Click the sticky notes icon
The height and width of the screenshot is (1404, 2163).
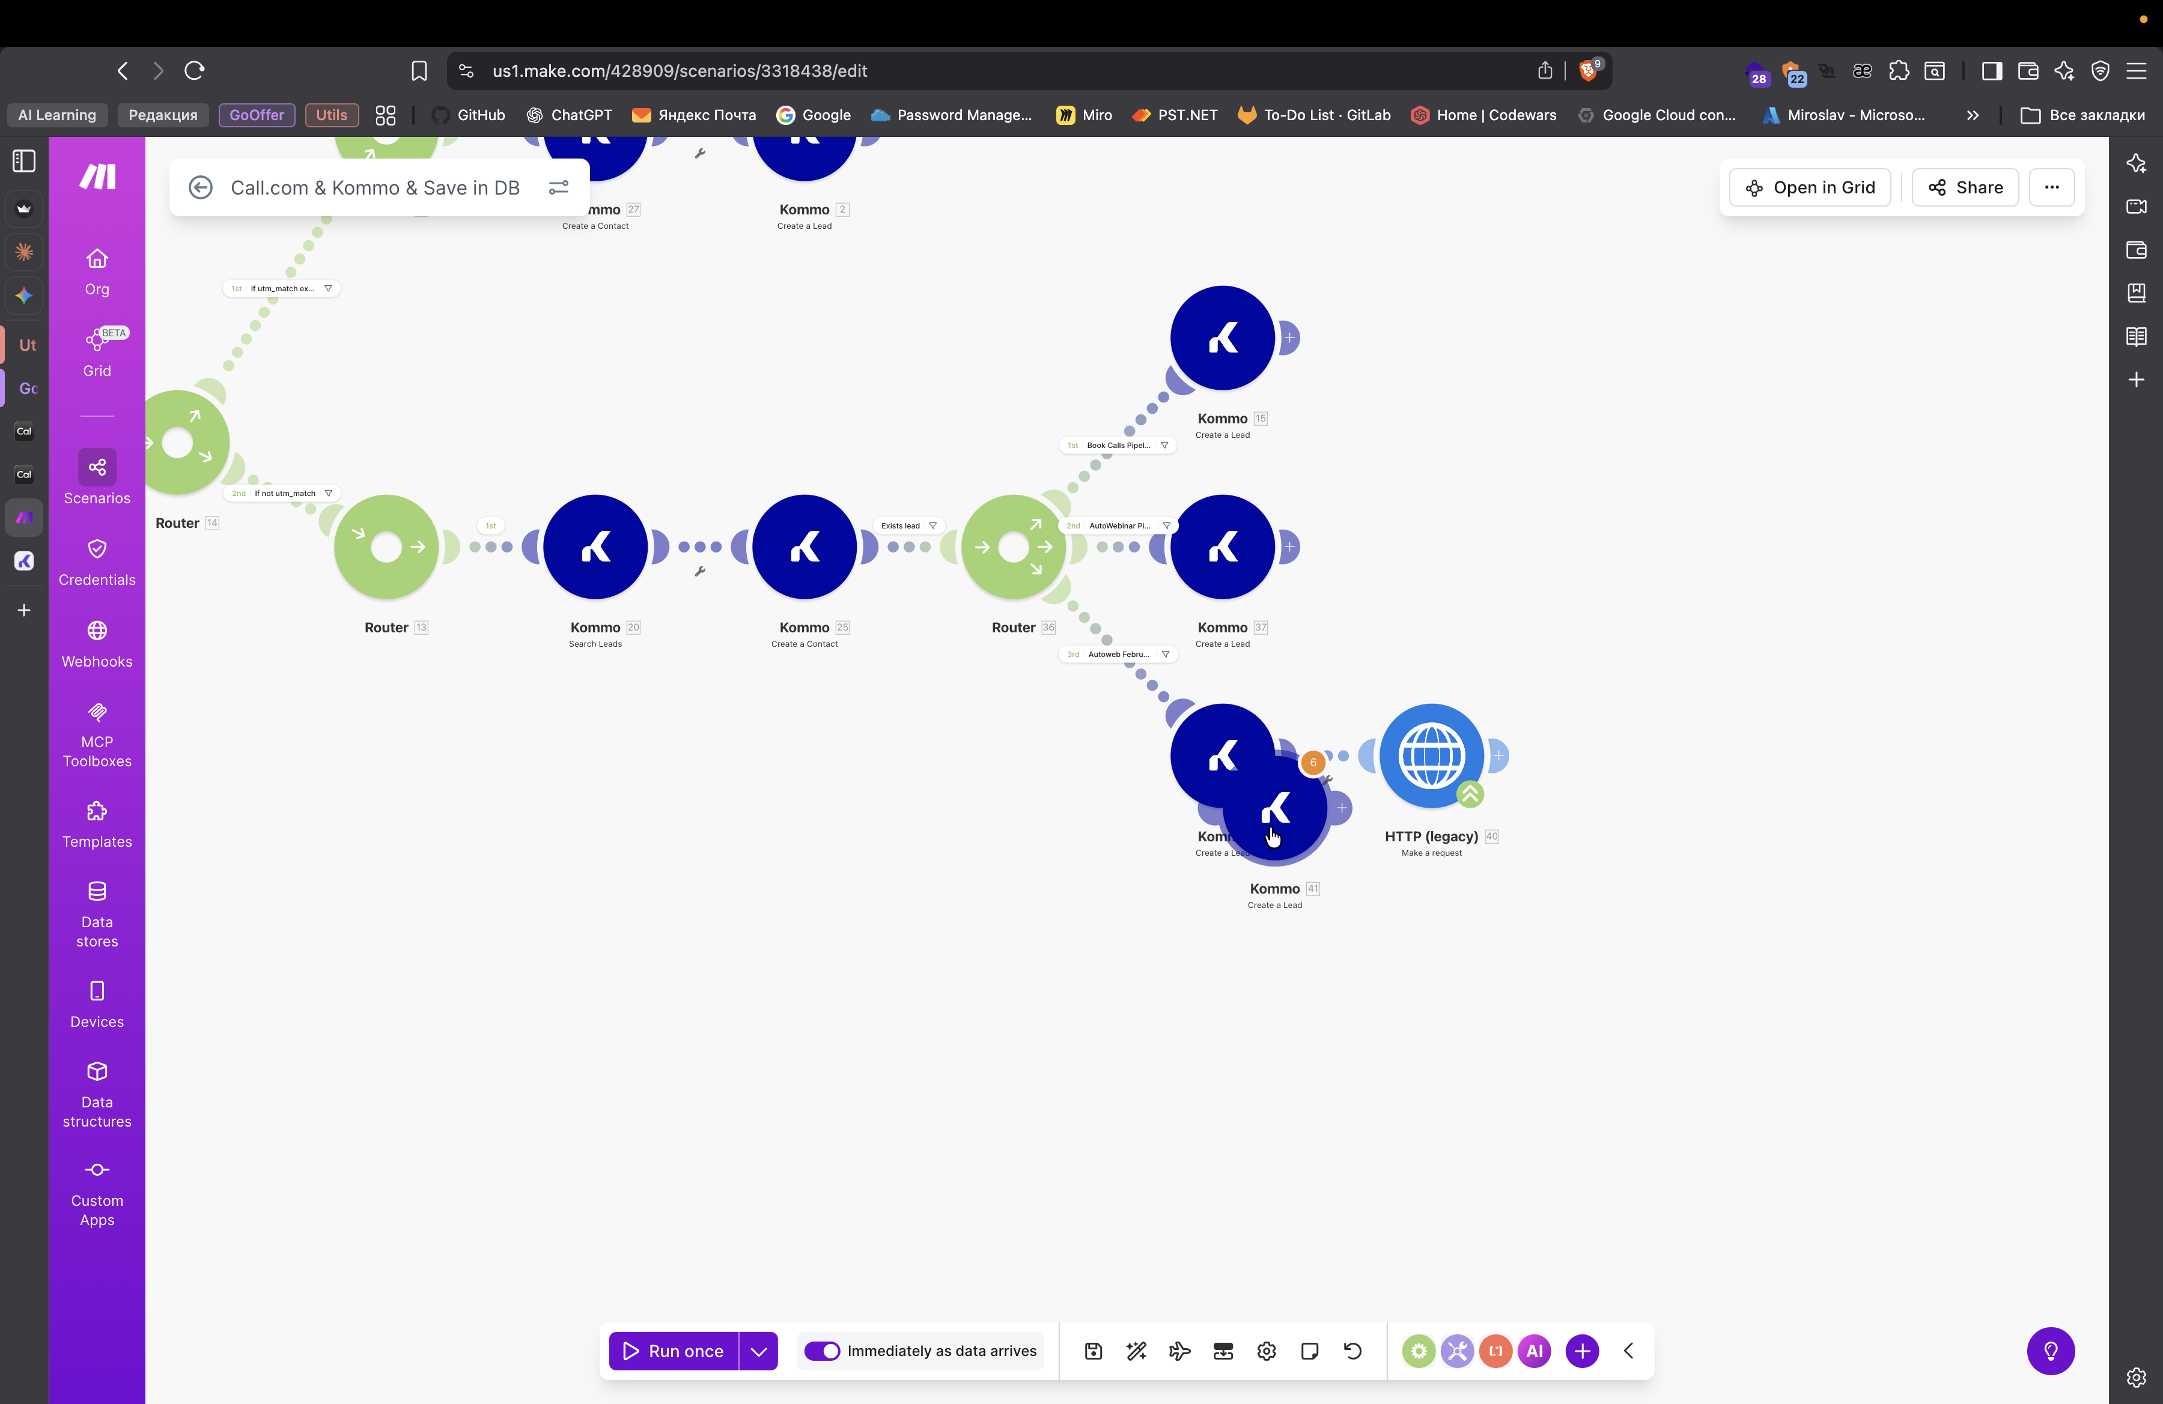pos(1310,1351)
